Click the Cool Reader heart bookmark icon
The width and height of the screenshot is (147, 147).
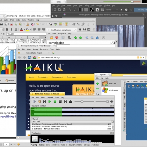[x=57, y=37]
